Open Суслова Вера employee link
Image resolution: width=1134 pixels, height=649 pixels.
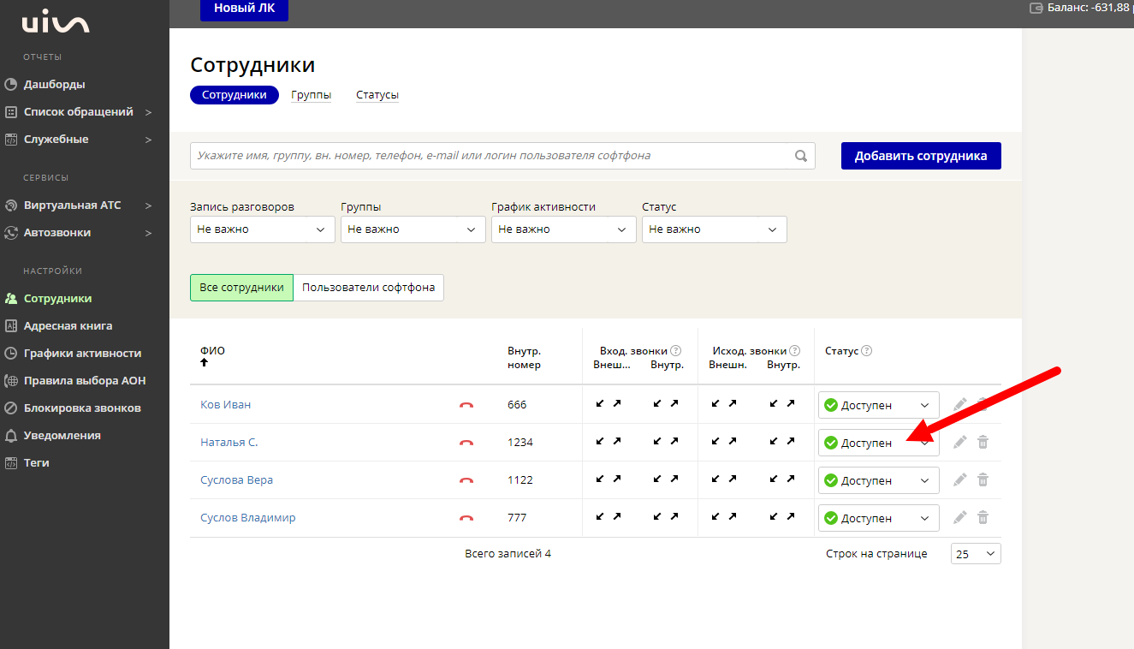click(x=237, y=480)
